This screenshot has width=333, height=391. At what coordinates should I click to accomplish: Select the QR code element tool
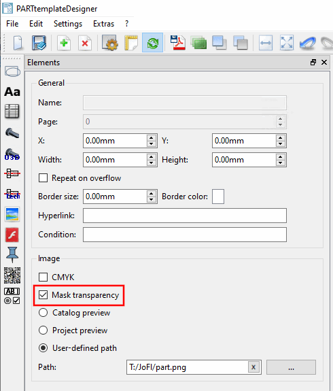pos(12,275)
